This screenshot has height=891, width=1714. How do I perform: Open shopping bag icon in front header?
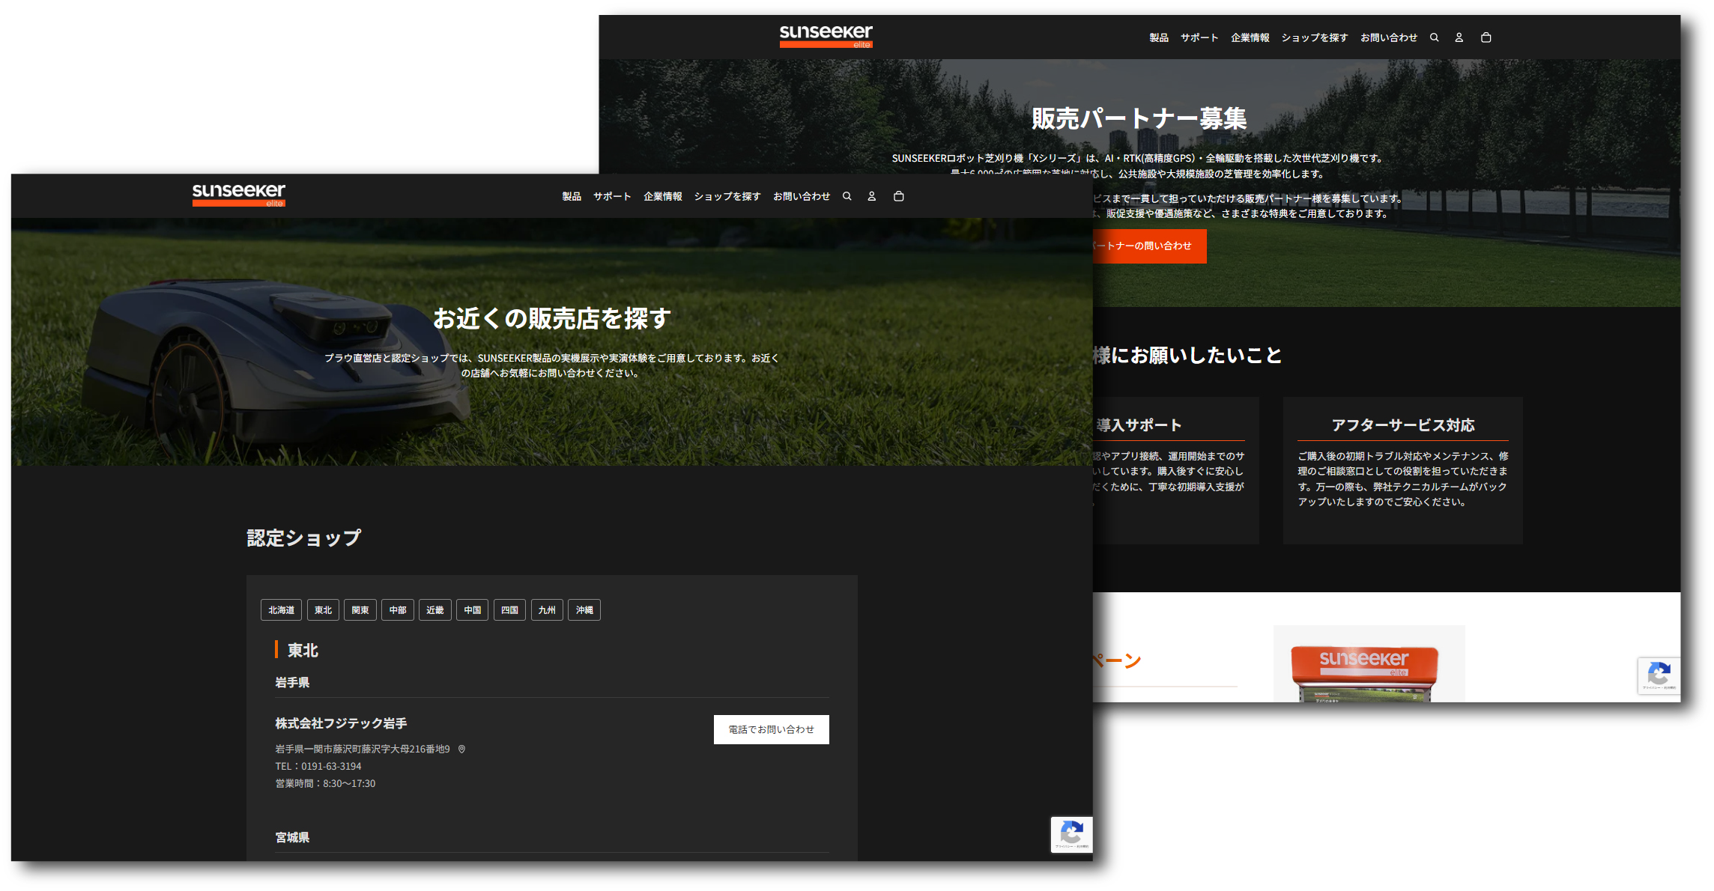(x=898, y=196)
